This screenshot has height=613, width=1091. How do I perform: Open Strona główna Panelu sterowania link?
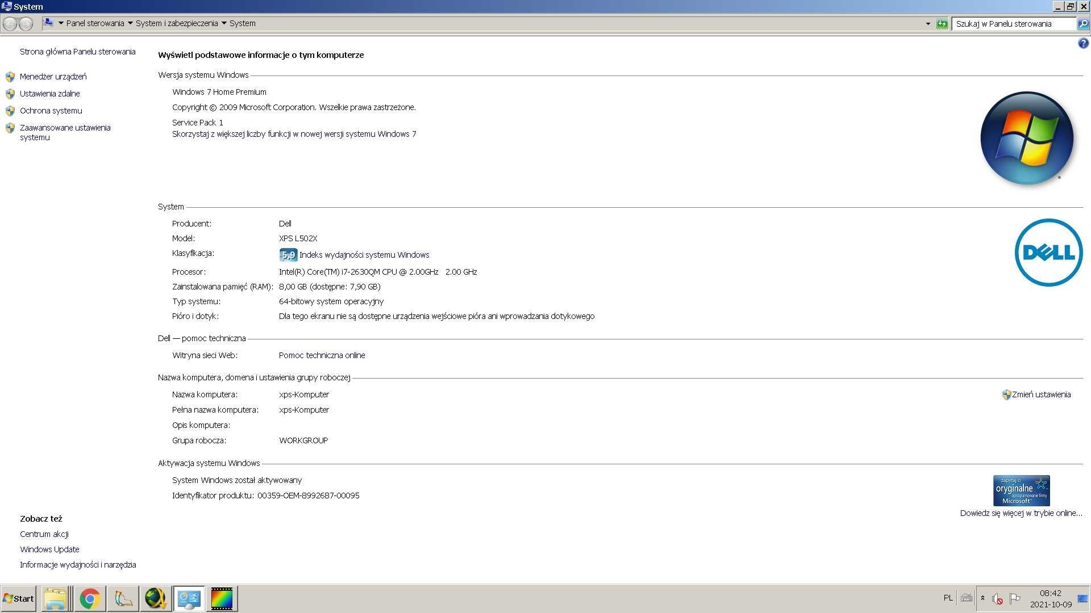click(x=78, y=52)
